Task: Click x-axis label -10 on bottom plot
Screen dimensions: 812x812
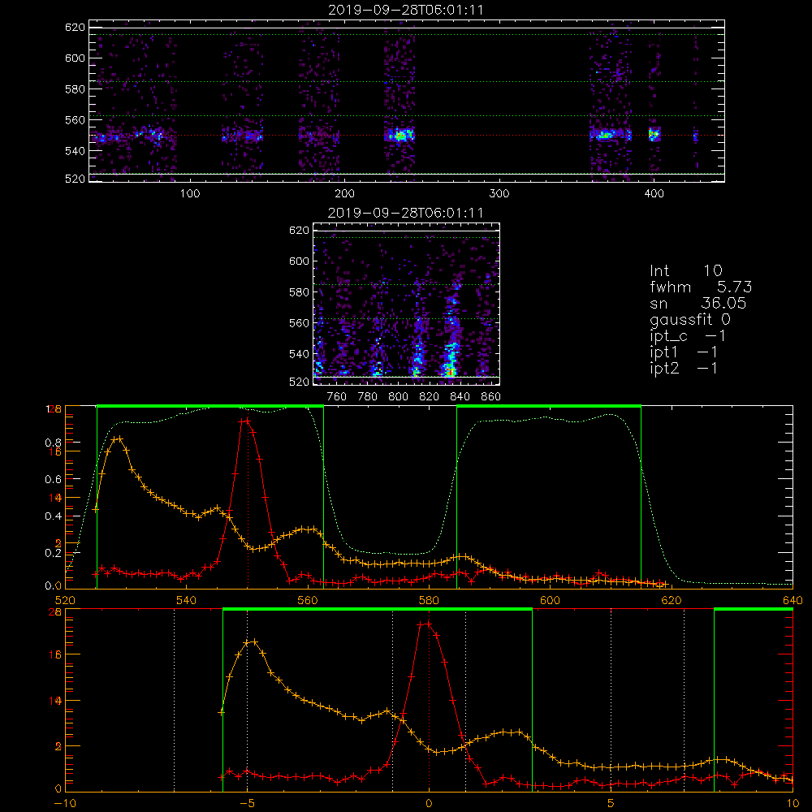Action: coord(65,804)
